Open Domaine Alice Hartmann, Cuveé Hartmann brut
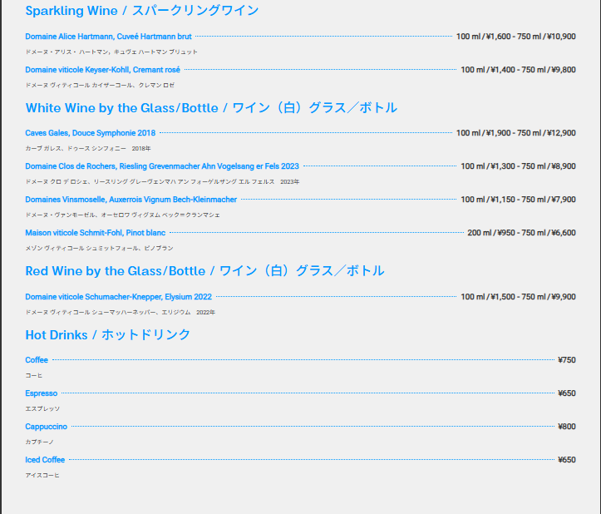Image resolution: width=601 pixels, height=514 pixels. pyautogui.click(x=108, y=37)
